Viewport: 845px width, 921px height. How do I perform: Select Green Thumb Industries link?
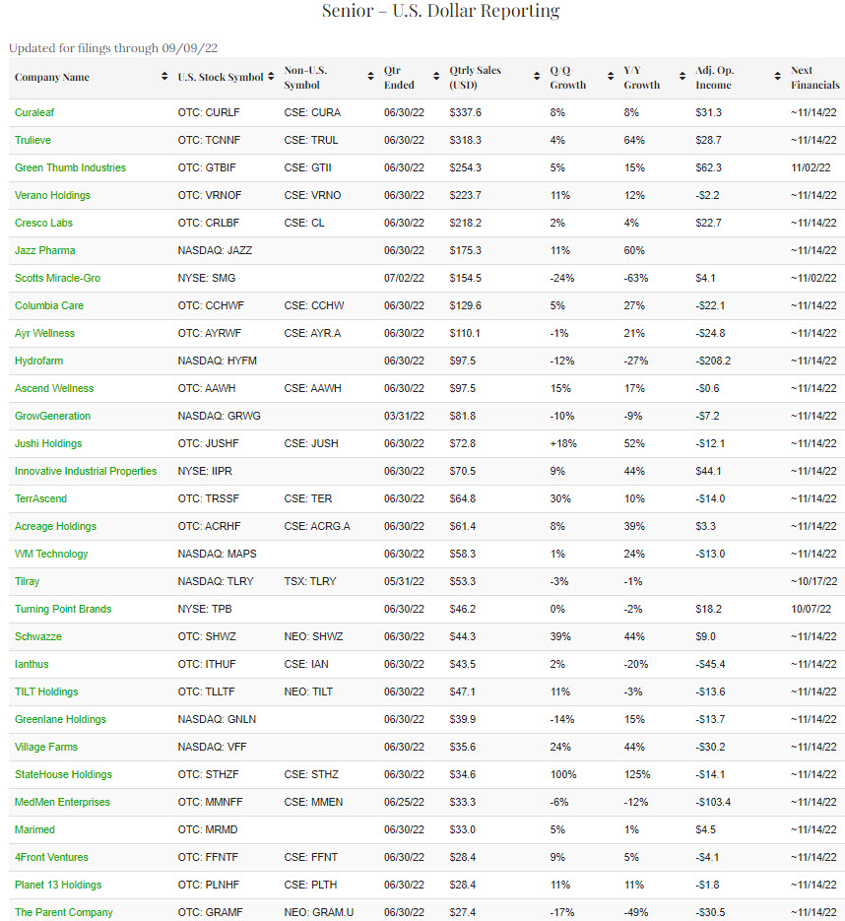pyautogui.click(x=70, y=167)
